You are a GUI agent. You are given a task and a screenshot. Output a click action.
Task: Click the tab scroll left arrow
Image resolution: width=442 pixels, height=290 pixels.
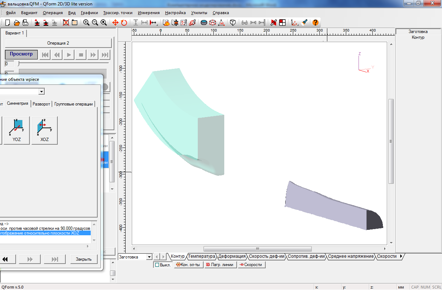tap(157, 257)
